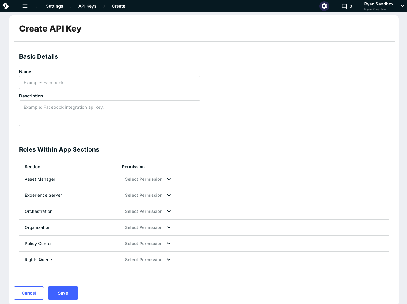Viewport: 407px width, 304px height.
Task: Focus the Description text area
Action: click(x=110, y=113)
